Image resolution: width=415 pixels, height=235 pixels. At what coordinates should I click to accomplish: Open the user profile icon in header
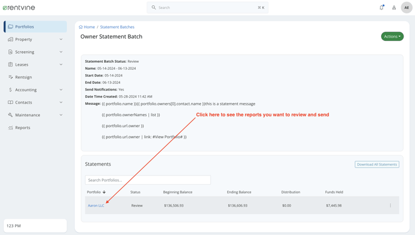394,8
